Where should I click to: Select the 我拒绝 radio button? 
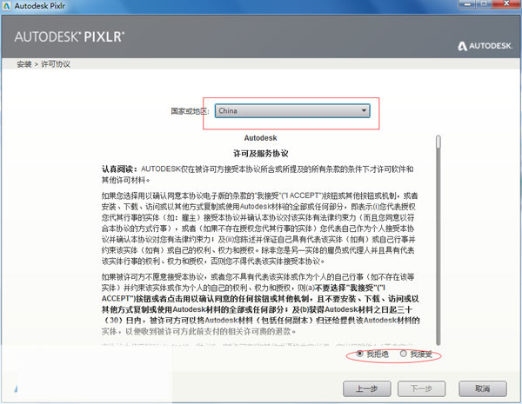[359, 354]
